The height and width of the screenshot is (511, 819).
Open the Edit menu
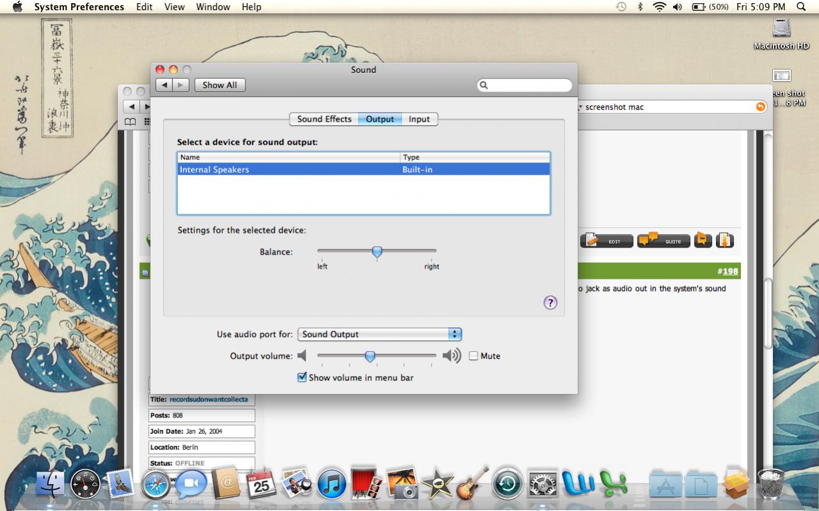tap(145, 7)
